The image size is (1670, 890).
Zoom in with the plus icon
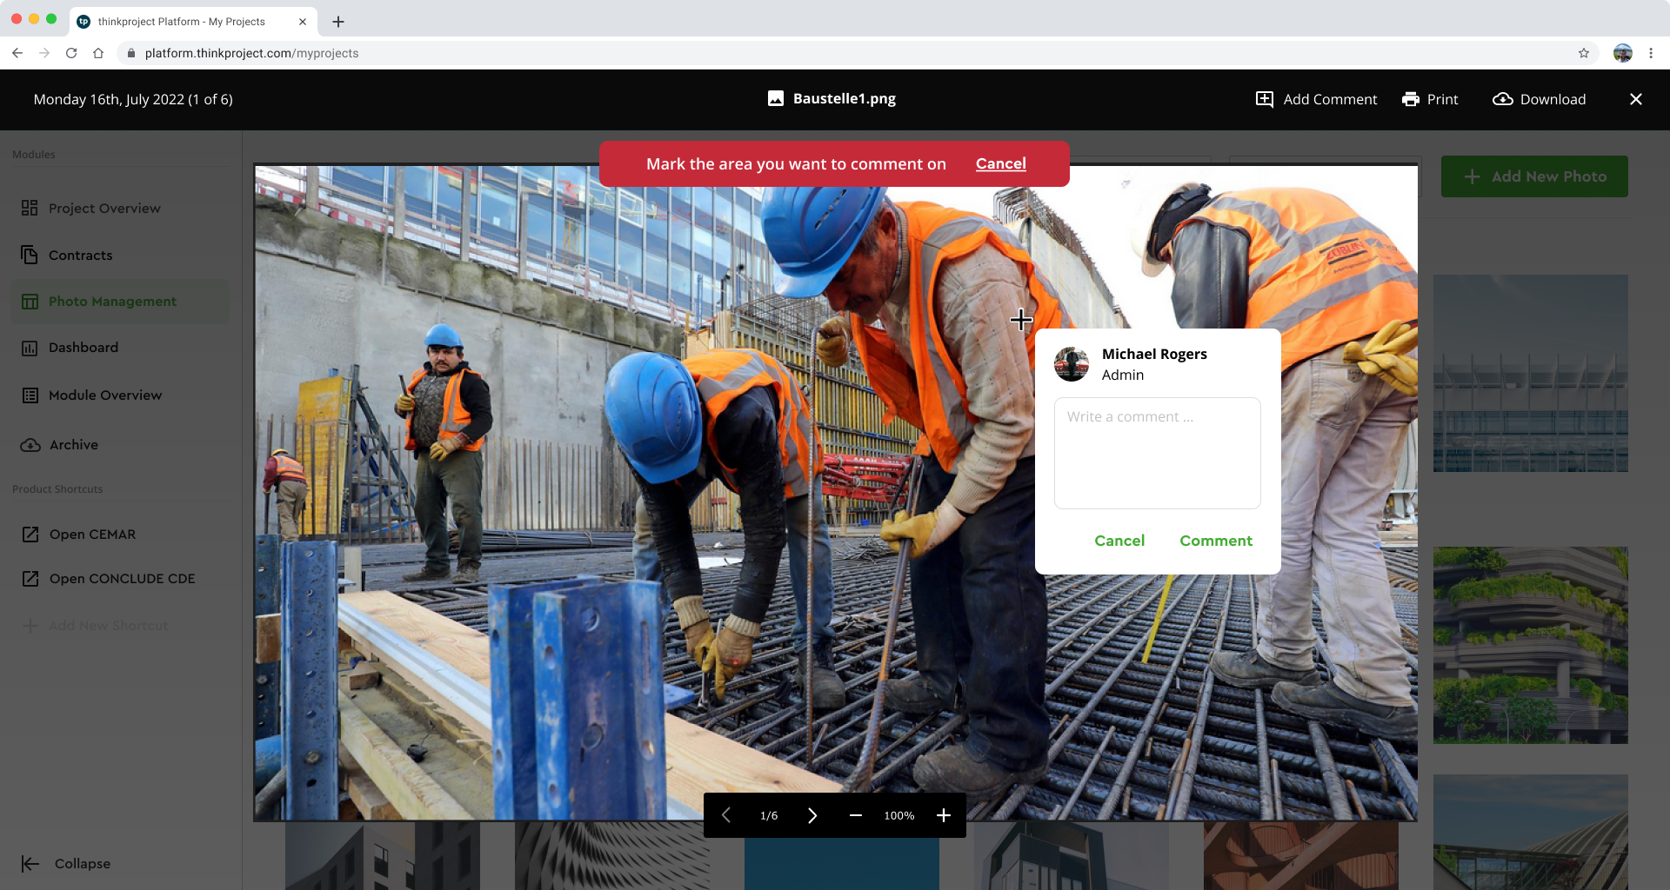pyautogui.click(x=944, y=815)
